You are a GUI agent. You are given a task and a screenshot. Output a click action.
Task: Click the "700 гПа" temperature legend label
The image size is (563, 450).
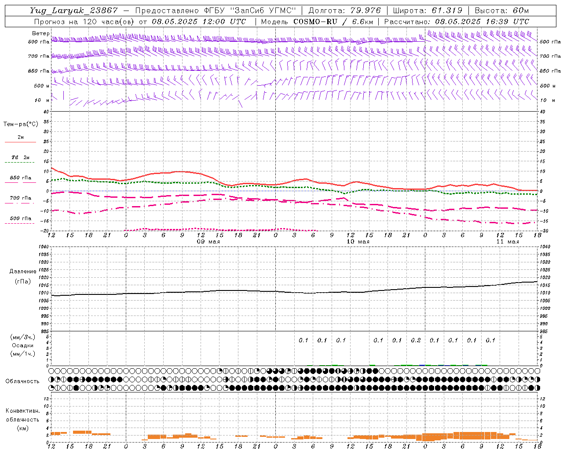[x=21, y=198]
